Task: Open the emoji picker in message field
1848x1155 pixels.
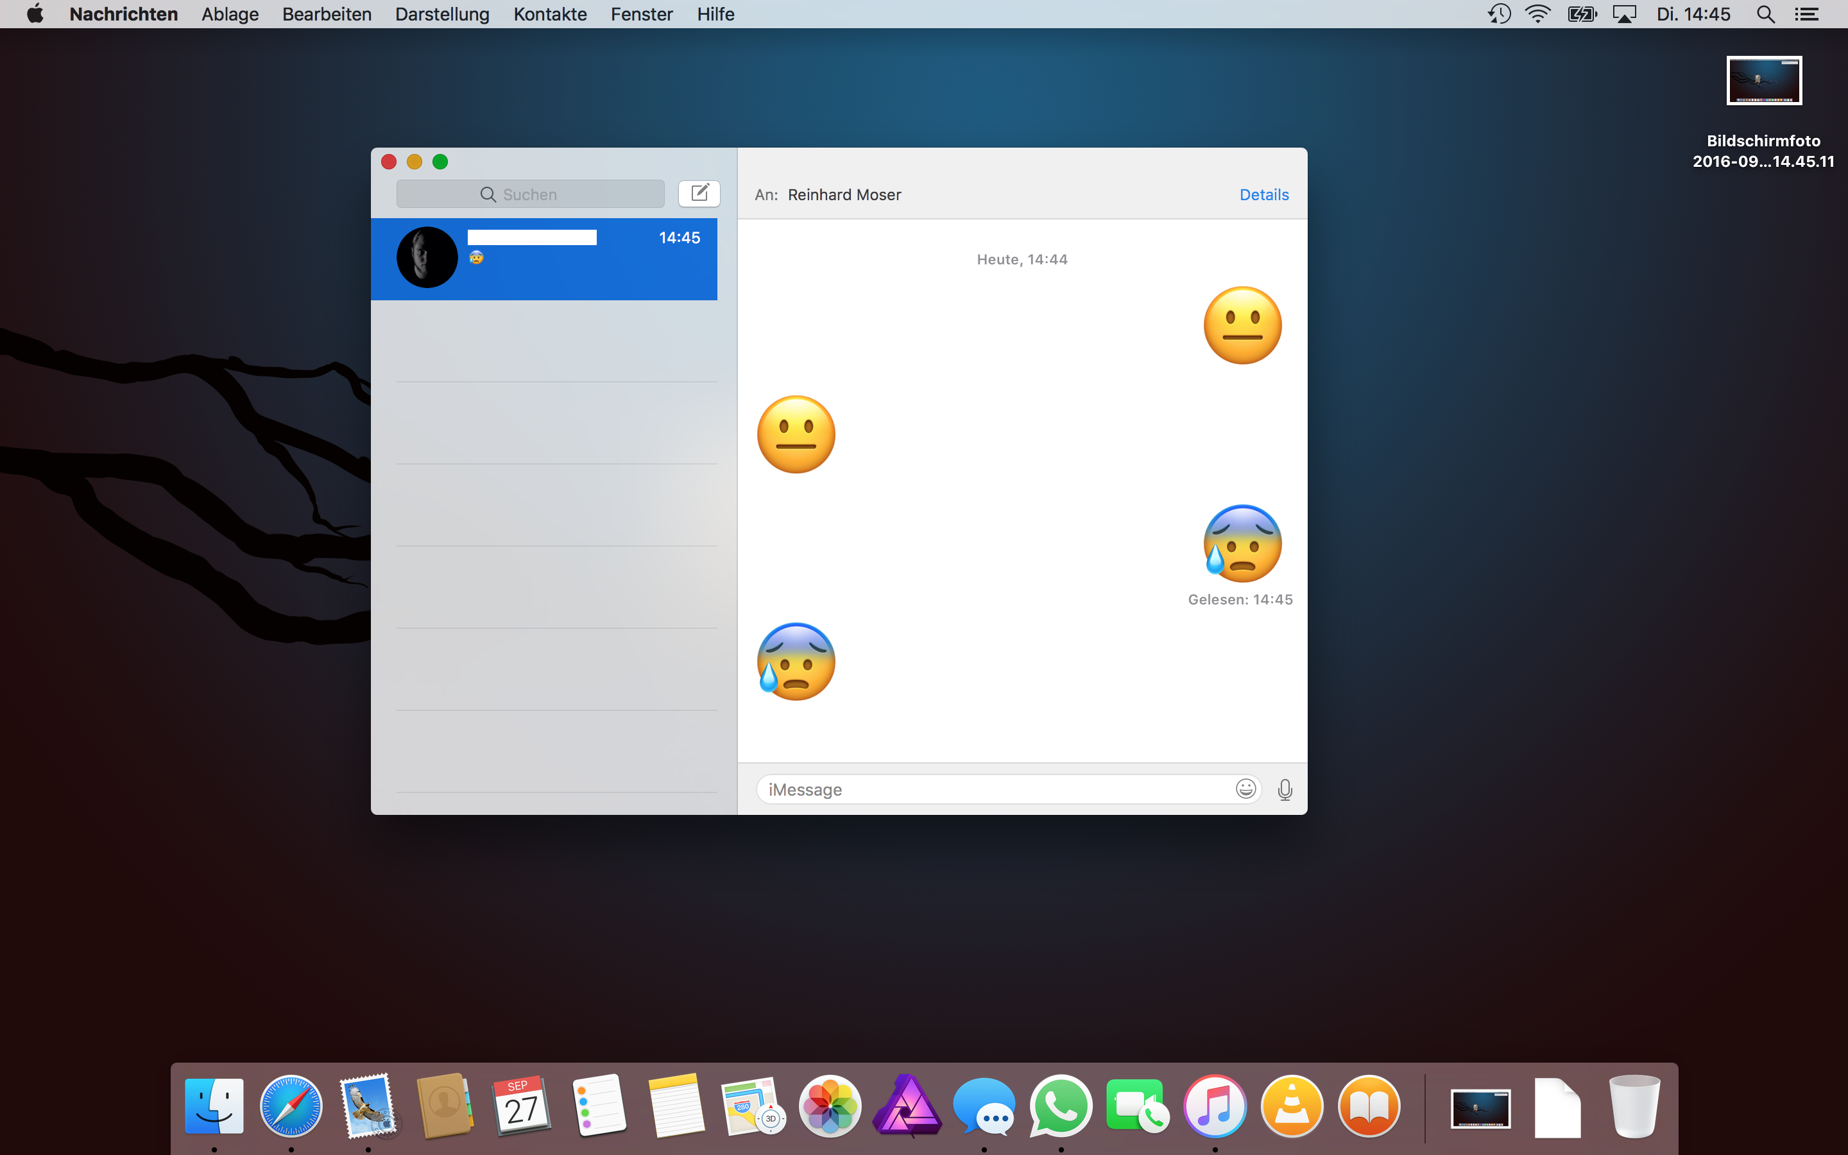Action: tap(1245, 789)
